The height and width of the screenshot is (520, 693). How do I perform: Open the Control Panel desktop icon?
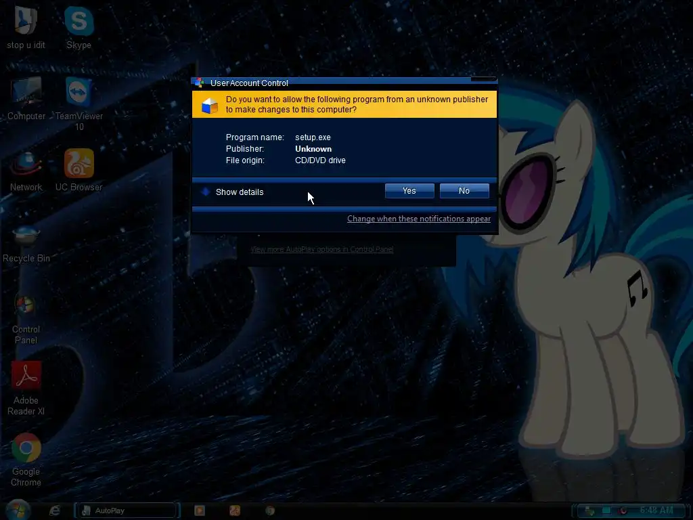point(26,318)
